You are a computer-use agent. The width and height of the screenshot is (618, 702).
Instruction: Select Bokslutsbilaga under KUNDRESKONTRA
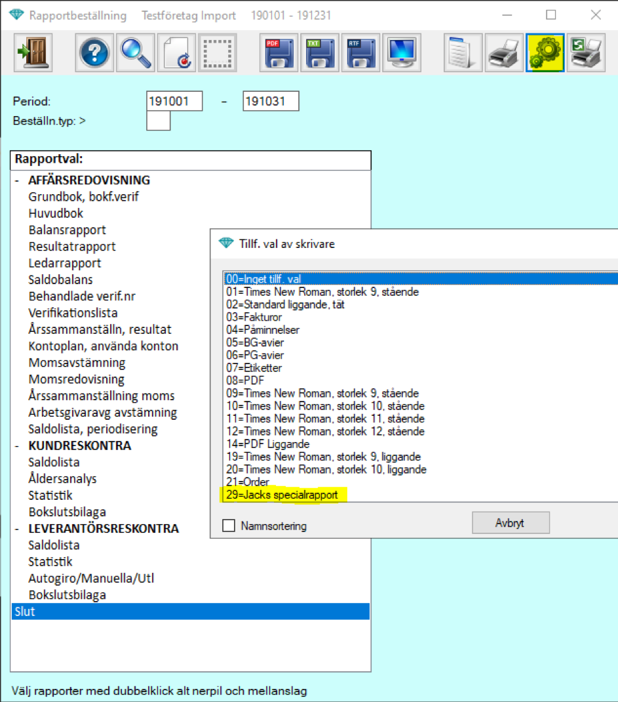[x=67, y=512]
